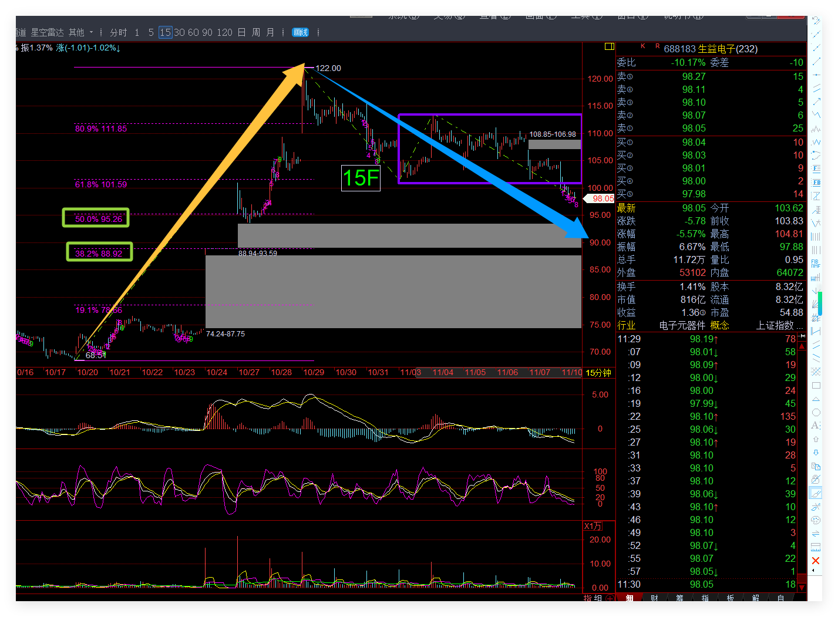Select the ellipse drawing tool
Screen dimensions: 838x617
pyautogui.click(x=816, y=413)
